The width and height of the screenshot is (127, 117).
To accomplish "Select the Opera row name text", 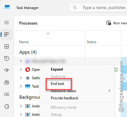I will (x=36, y=70).
